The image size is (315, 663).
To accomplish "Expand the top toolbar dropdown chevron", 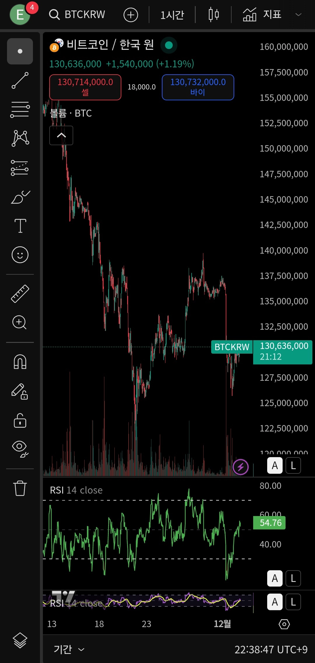I will (x=298, y=15).
